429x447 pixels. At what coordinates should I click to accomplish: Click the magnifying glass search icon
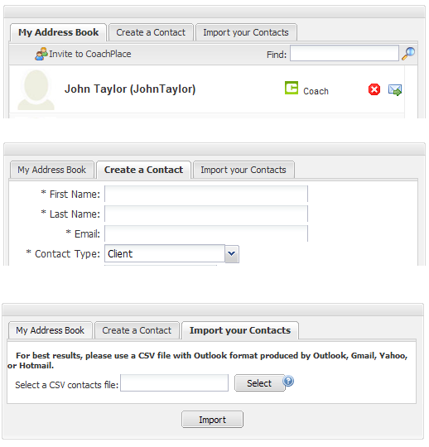(x=408, y=53)
